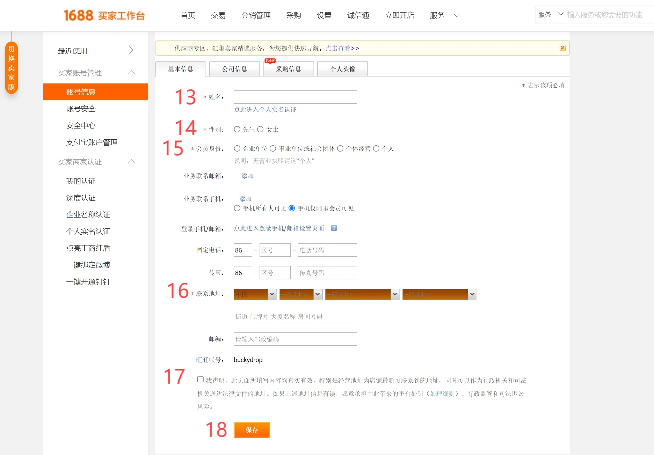Open 首页 in top navigation

(188, 15)
